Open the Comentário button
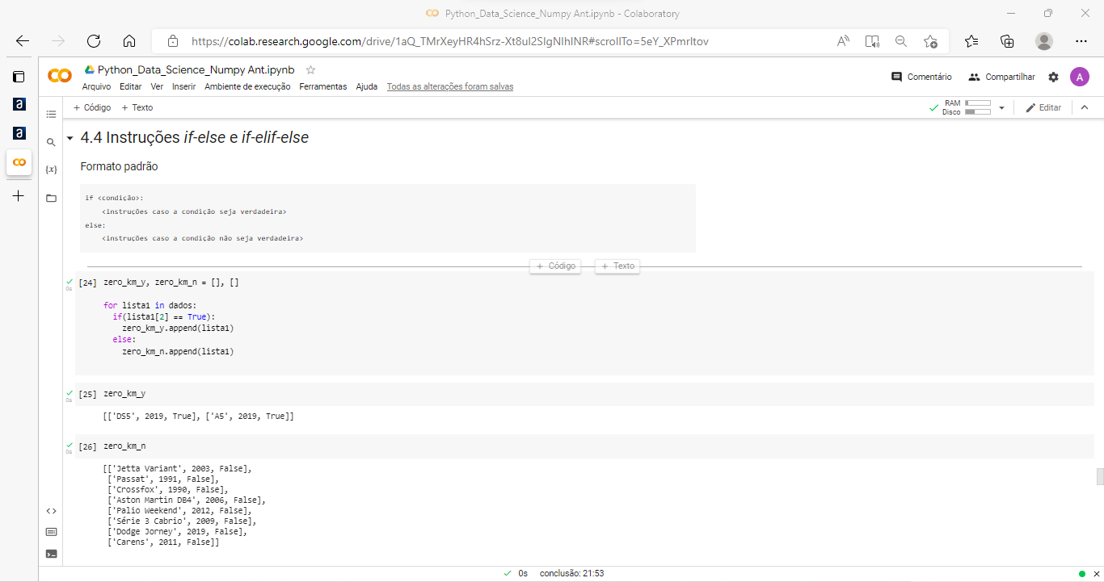This screenshot has width=1104, height=582. tap(921, 77)
